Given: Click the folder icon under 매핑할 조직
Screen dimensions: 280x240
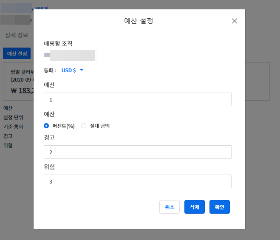Looking at the screenshot, I should click(x=47, y=55).
